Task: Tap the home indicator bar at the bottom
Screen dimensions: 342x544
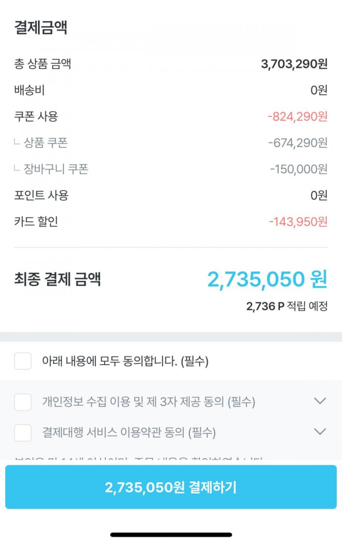Action: pyautogui.click(x=171, y=535)
